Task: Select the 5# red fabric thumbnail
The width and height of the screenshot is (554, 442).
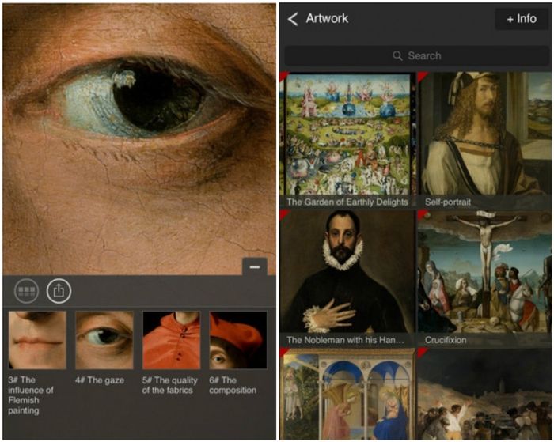Action: coord(171,340)
